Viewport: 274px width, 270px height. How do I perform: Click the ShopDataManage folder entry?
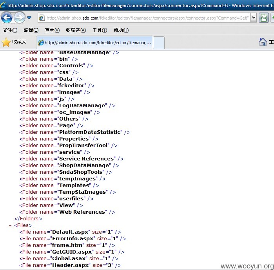click(x=69, y=166)
